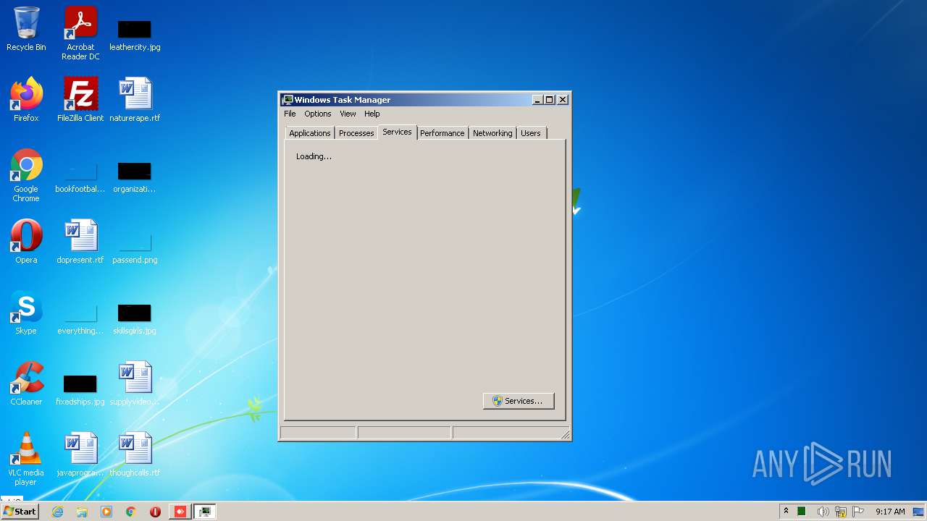
Task: Launch Skype desktop shortcut
Action: click(x=26, y=313)
